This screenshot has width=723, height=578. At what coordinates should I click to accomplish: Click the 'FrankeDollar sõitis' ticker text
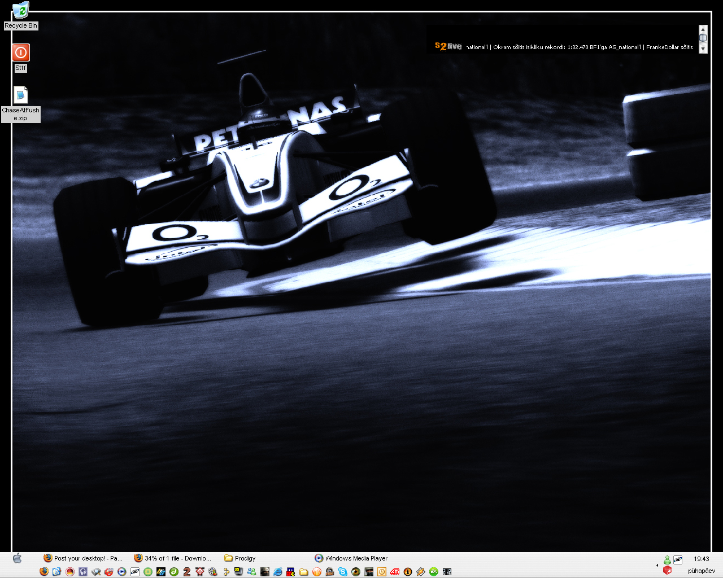669,47
